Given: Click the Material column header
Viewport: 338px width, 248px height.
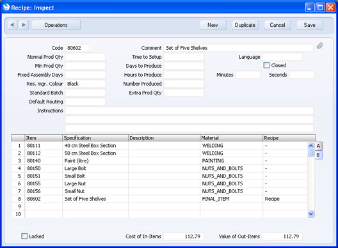Looking at the screenshot, I should (231, 138).
